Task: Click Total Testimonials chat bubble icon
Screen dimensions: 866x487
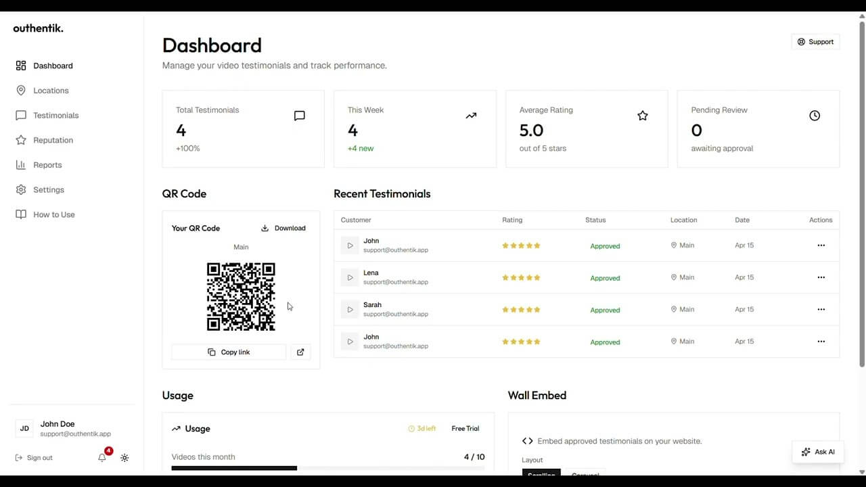Action: [x=300, y=116]
